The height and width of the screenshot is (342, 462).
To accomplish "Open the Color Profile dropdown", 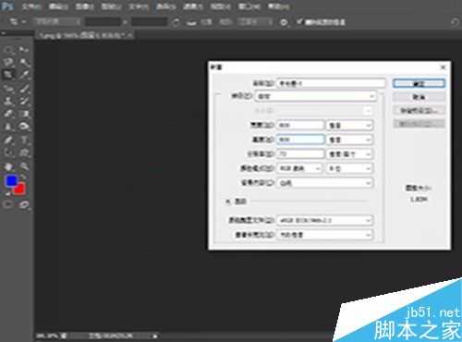I will [325, 220].
